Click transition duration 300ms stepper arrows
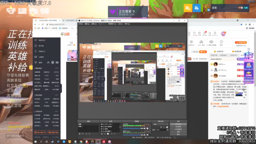This screenshot has height=144, width=256. [167, 130]
